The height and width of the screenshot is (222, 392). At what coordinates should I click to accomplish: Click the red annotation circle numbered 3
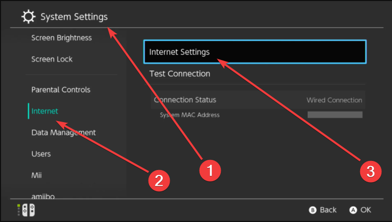[370, 172]
